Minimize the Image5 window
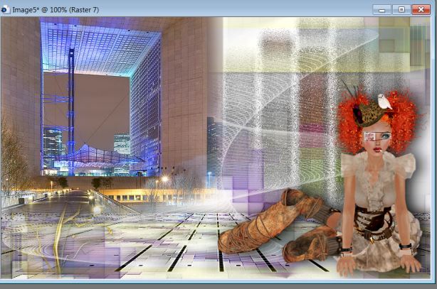Viewport: 437px width, 289px height. 381,10
